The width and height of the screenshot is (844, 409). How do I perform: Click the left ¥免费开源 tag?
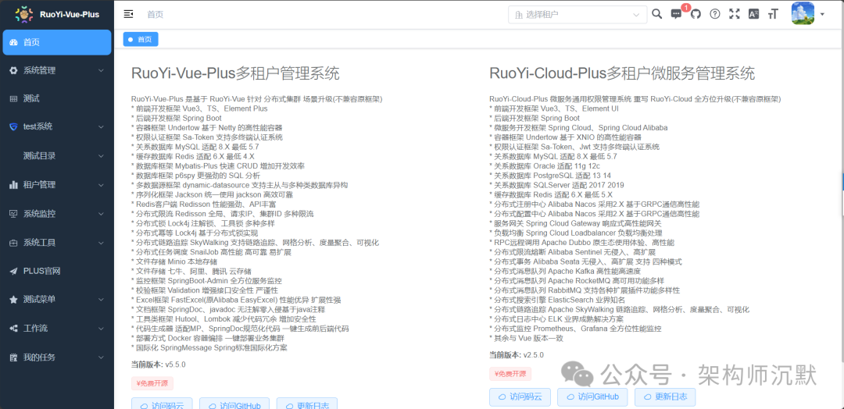152,383
